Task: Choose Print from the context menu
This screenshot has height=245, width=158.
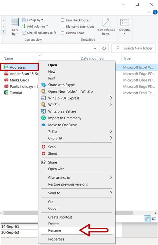Action: (x=52, y=78)
